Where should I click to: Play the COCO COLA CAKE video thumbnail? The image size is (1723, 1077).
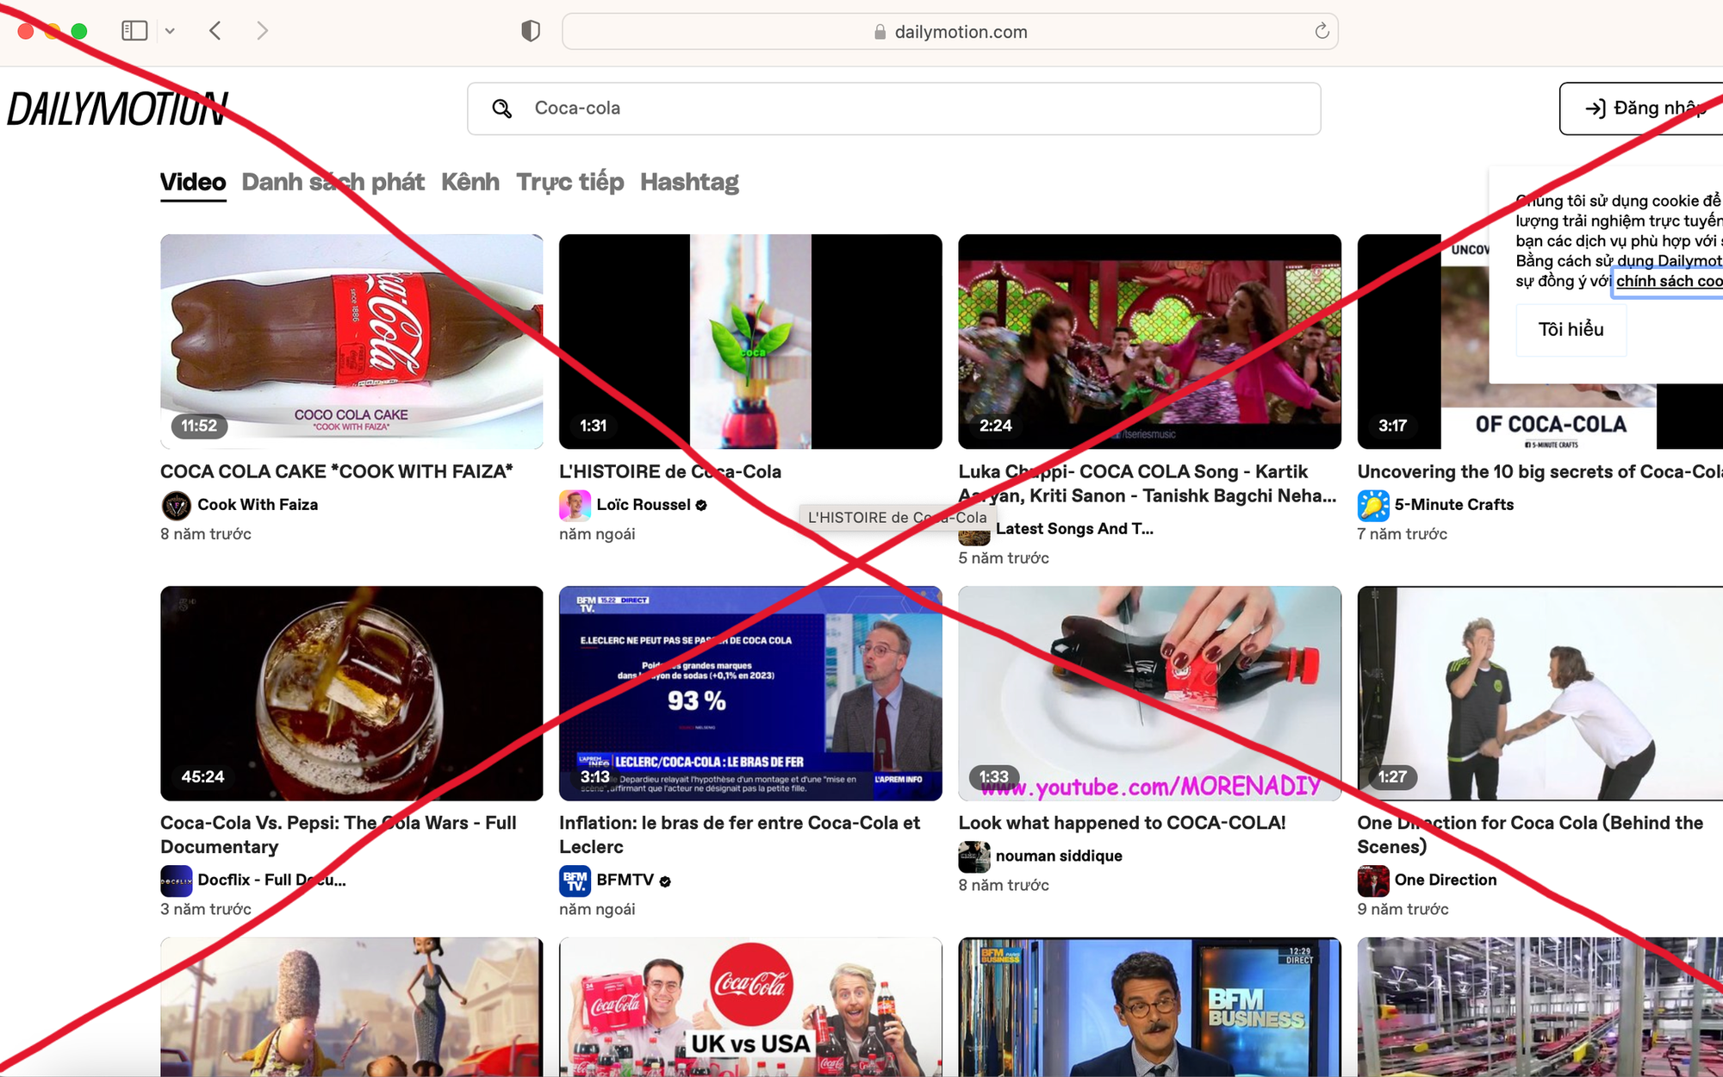351,341
